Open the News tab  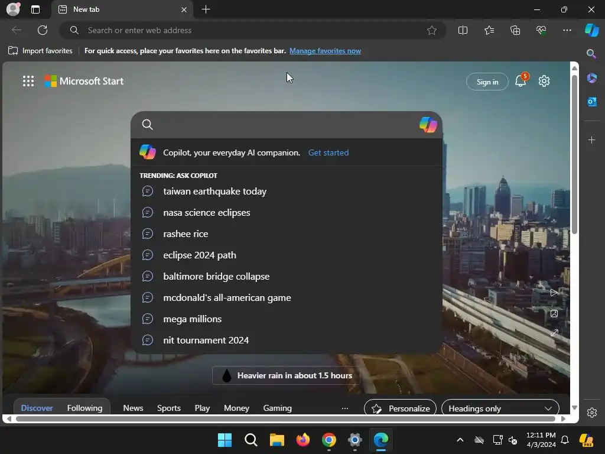point(133,408)
